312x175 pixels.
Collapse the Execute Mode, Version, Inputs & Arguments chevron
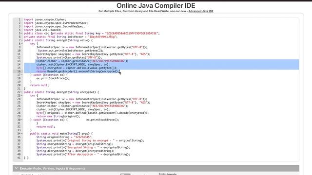click(16, 168)
